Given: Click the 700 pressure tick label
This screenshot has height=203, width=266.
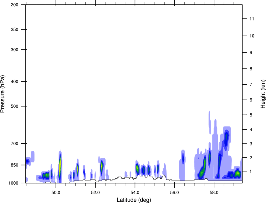Looking at the screenshot, I should click(14, 143).
